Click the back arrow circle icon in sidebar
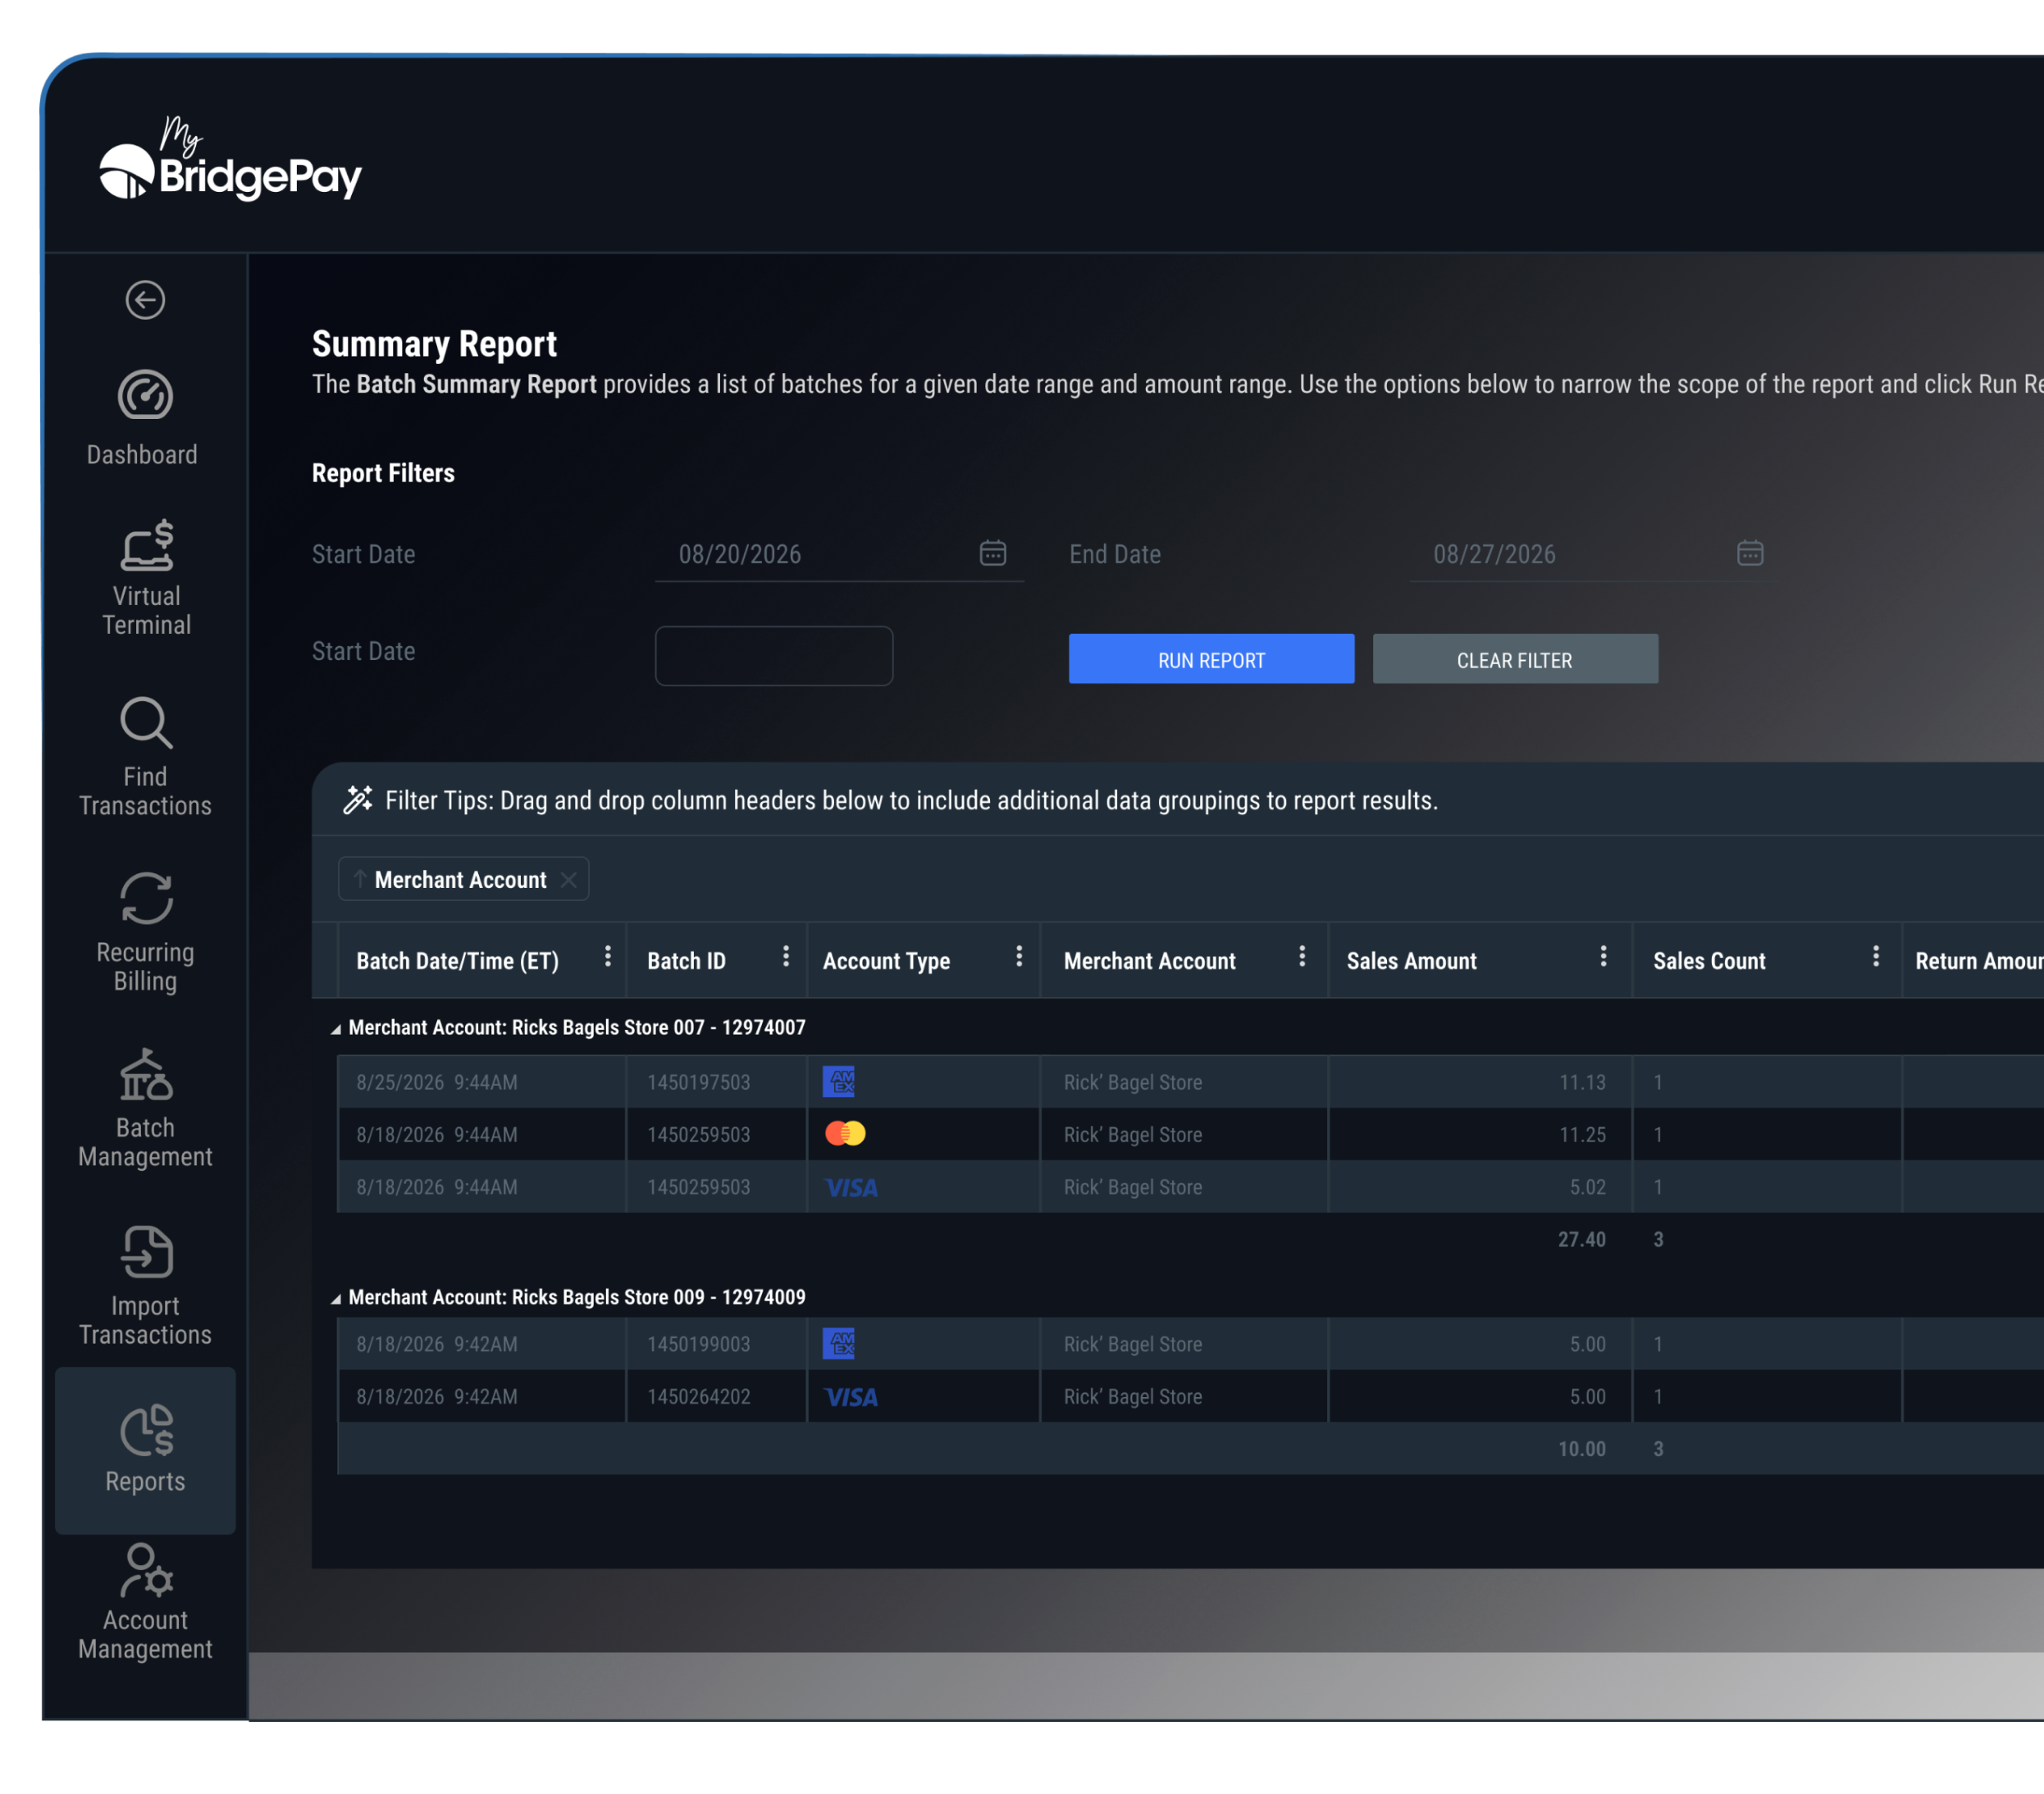 pyautogui.click(x=145, y=300)
